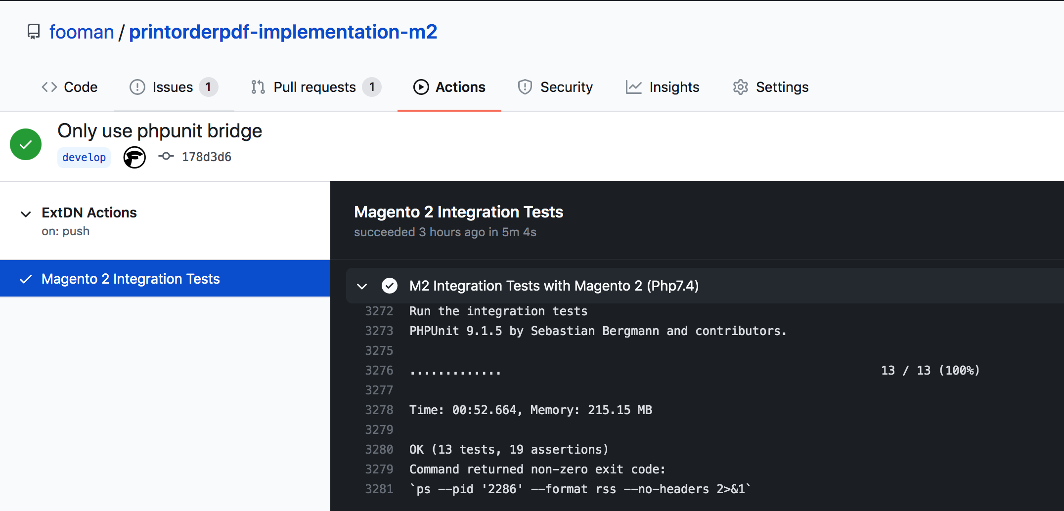Click the commit hash icon beside 178d3d6
The image size is (1064, 511).
166,156
